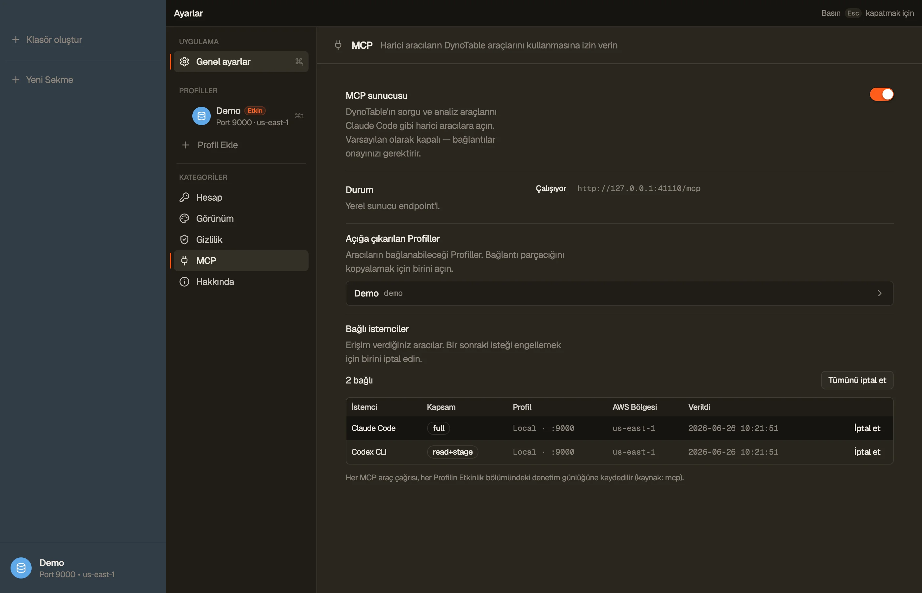Toggle the MCP sunucusu switch off
Screen dimensions: 922x593
point(881,94)
